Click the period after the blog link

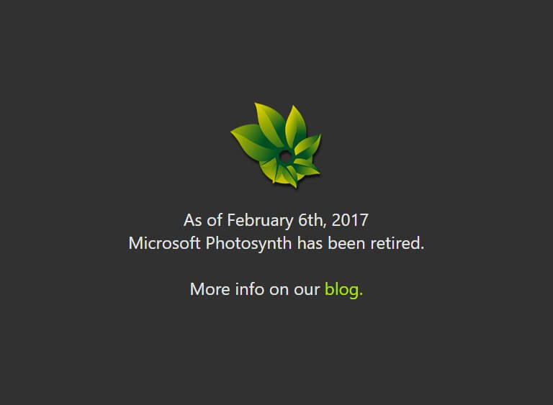pos(361,295)
